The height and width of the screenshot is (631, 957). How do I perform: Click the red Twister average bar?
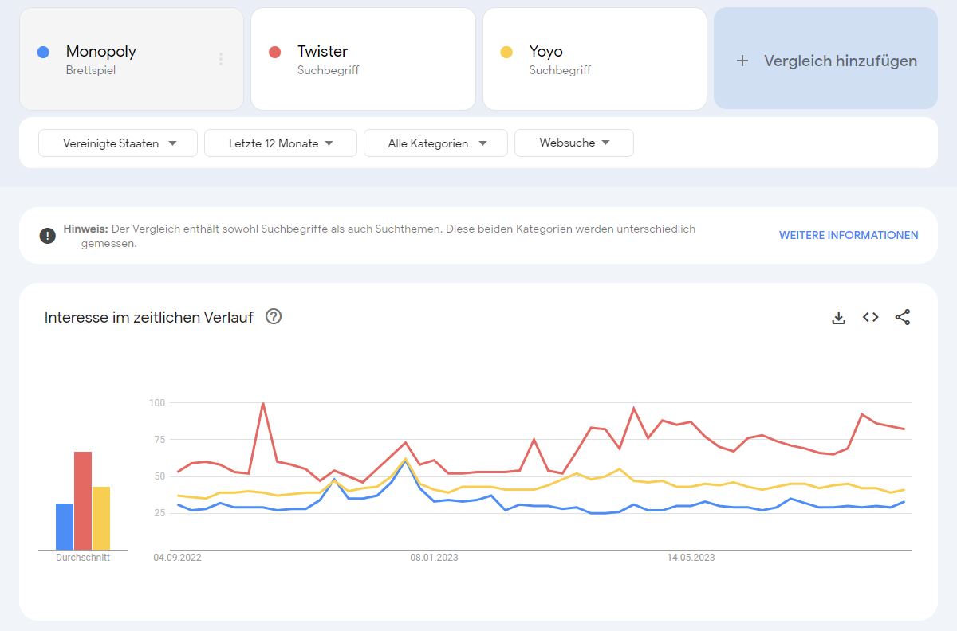(83, 500)
